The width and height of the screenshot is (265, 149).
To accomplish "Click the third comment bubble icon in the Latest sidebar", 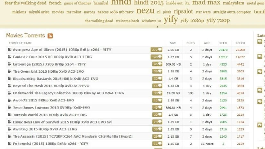I will tap(260, 71).
